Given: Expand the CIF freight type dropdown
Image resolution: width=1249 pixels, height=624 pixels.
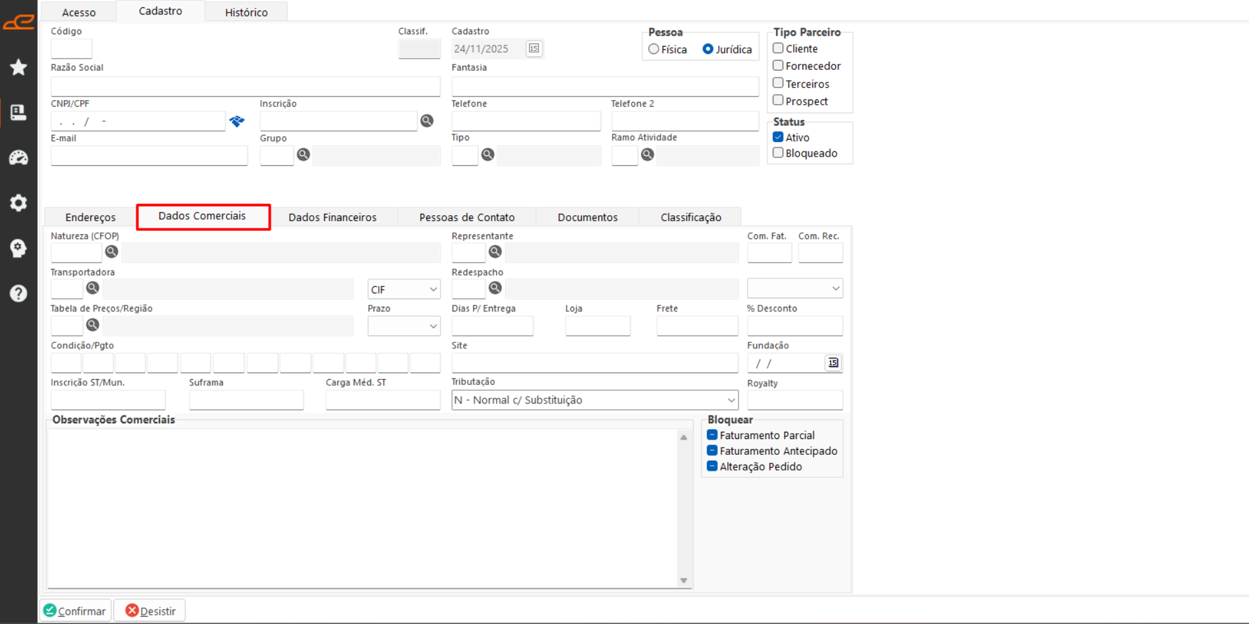Looking at the screenshot, I should click(x=404, y=289).
